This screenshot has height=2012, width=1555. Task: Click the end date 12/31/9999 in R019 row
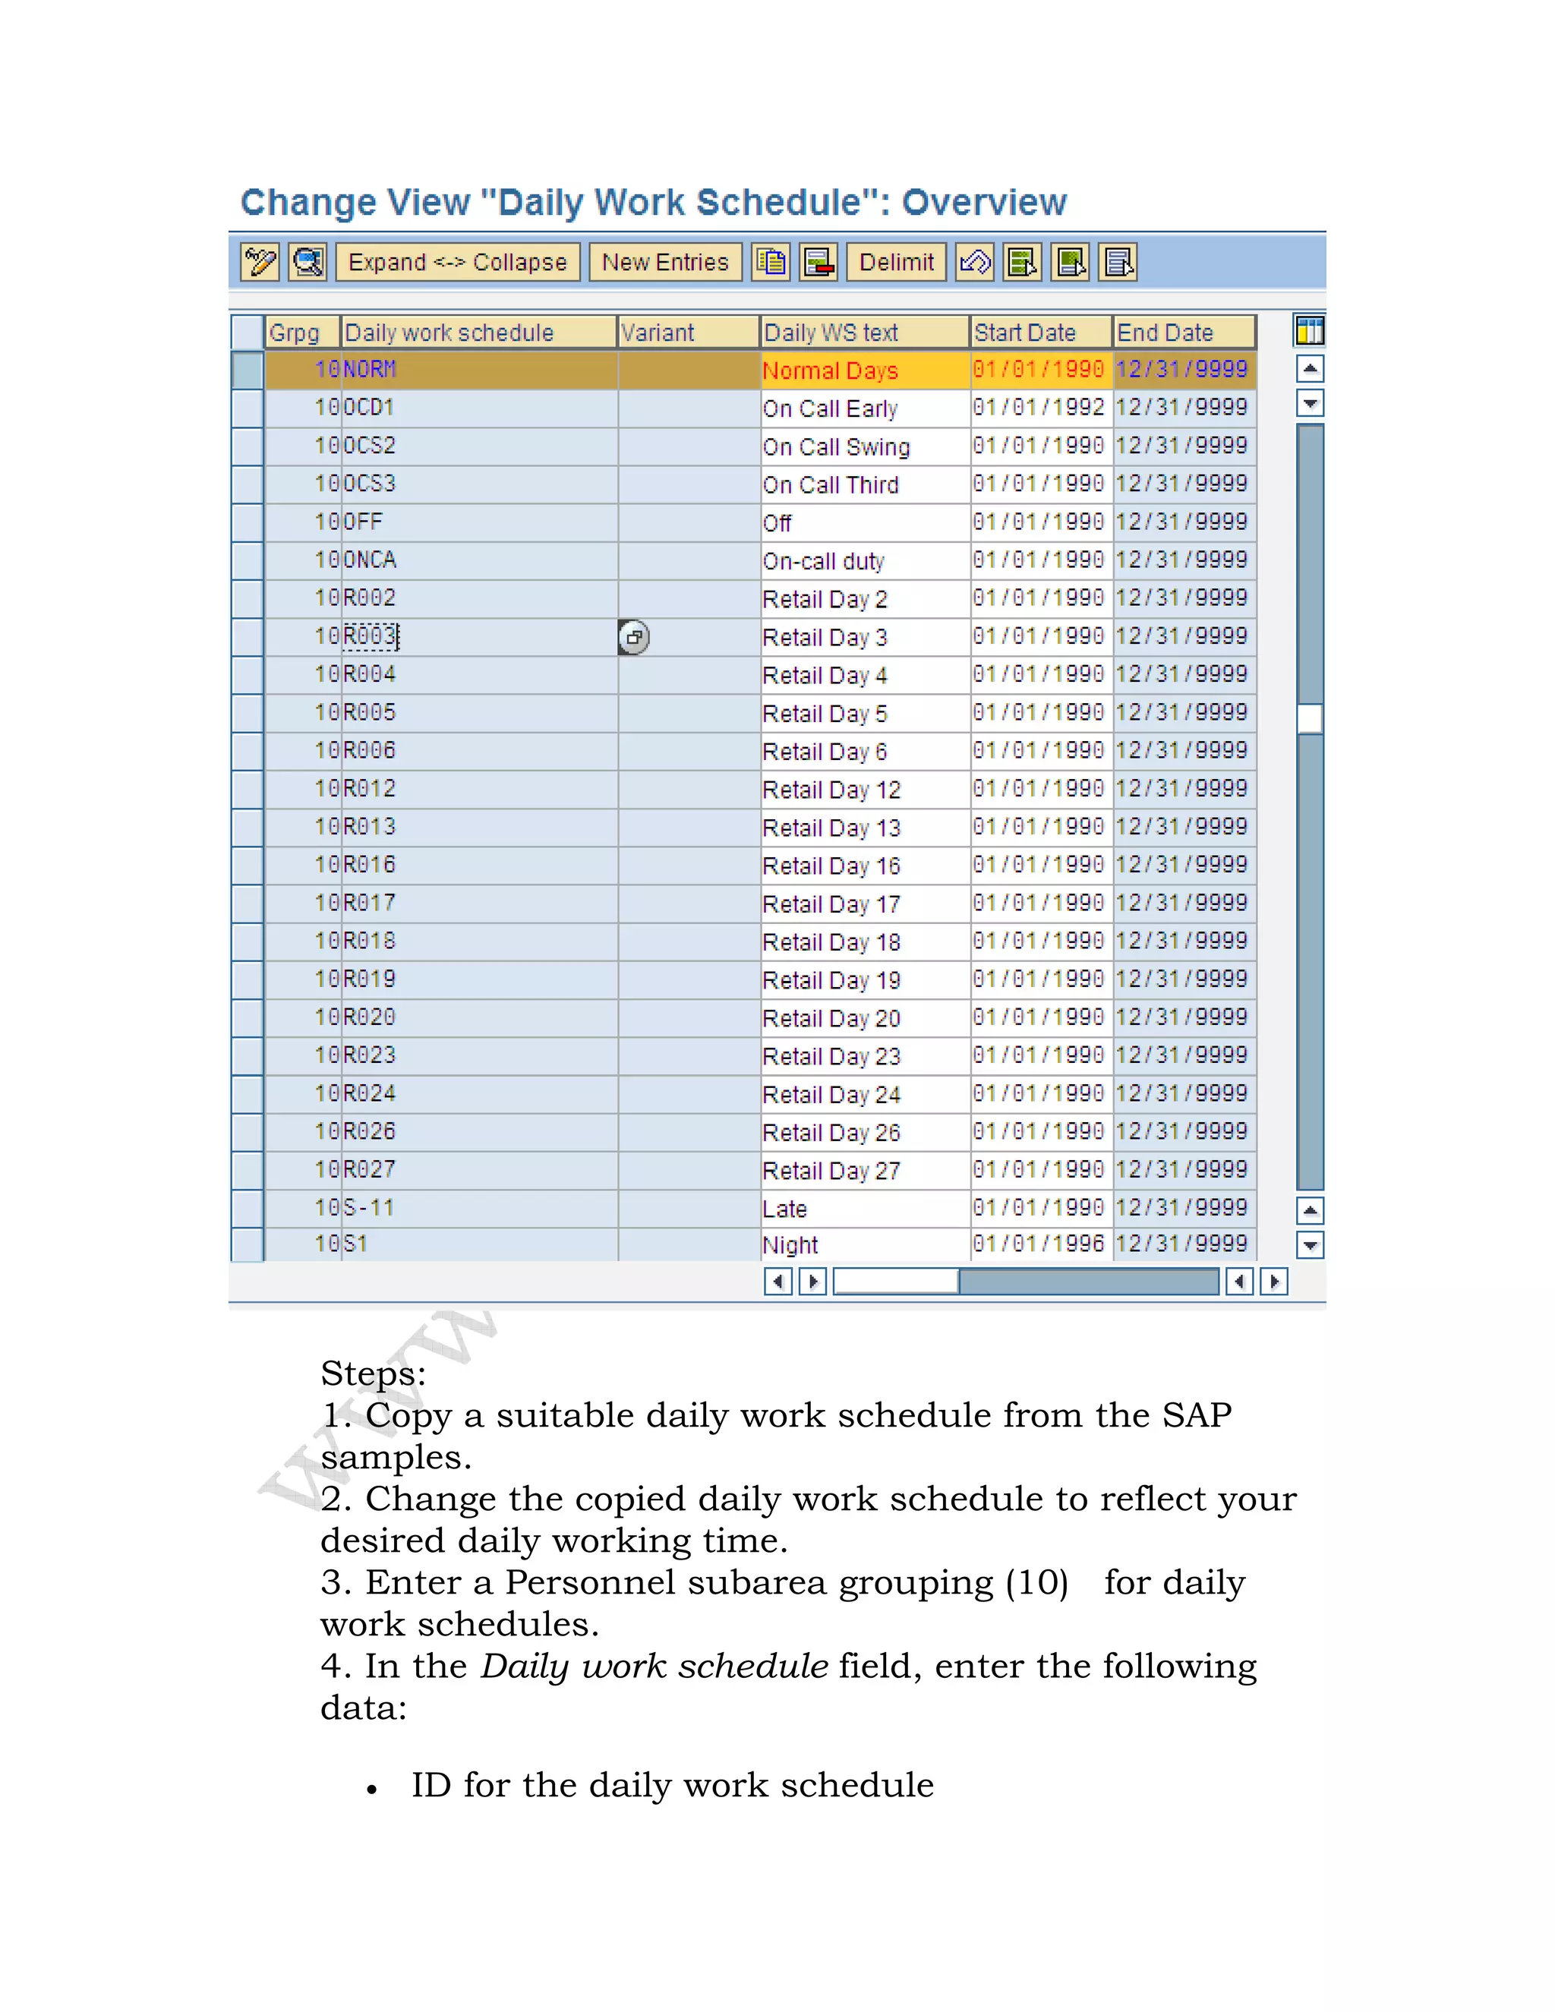click(x=1184, y=980)
